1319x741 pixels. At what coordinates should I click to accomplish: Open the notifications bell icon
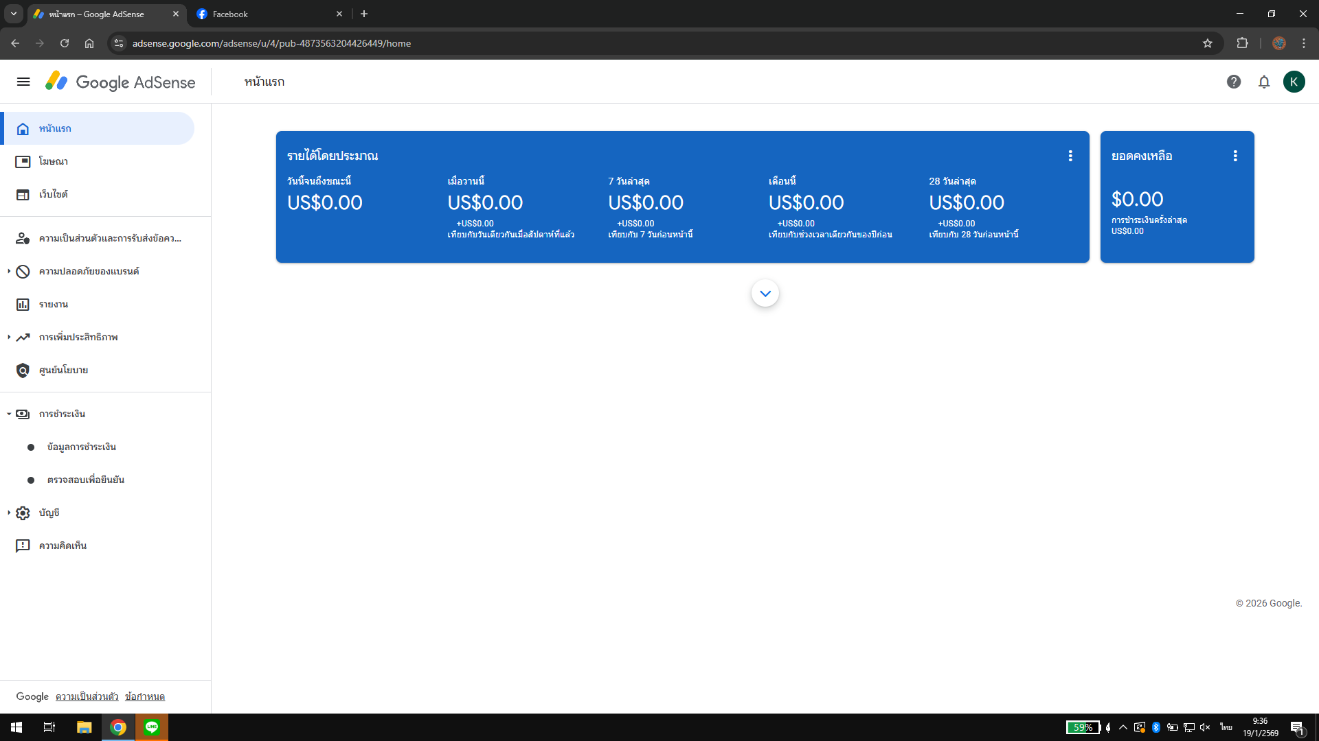click(1264, 82)
